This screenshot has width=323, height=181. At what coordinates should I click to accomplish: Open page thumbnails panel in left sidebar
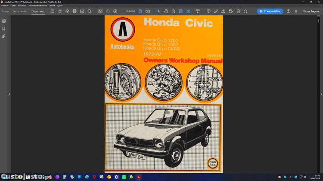pyautogui.click(x=4, y=21)
